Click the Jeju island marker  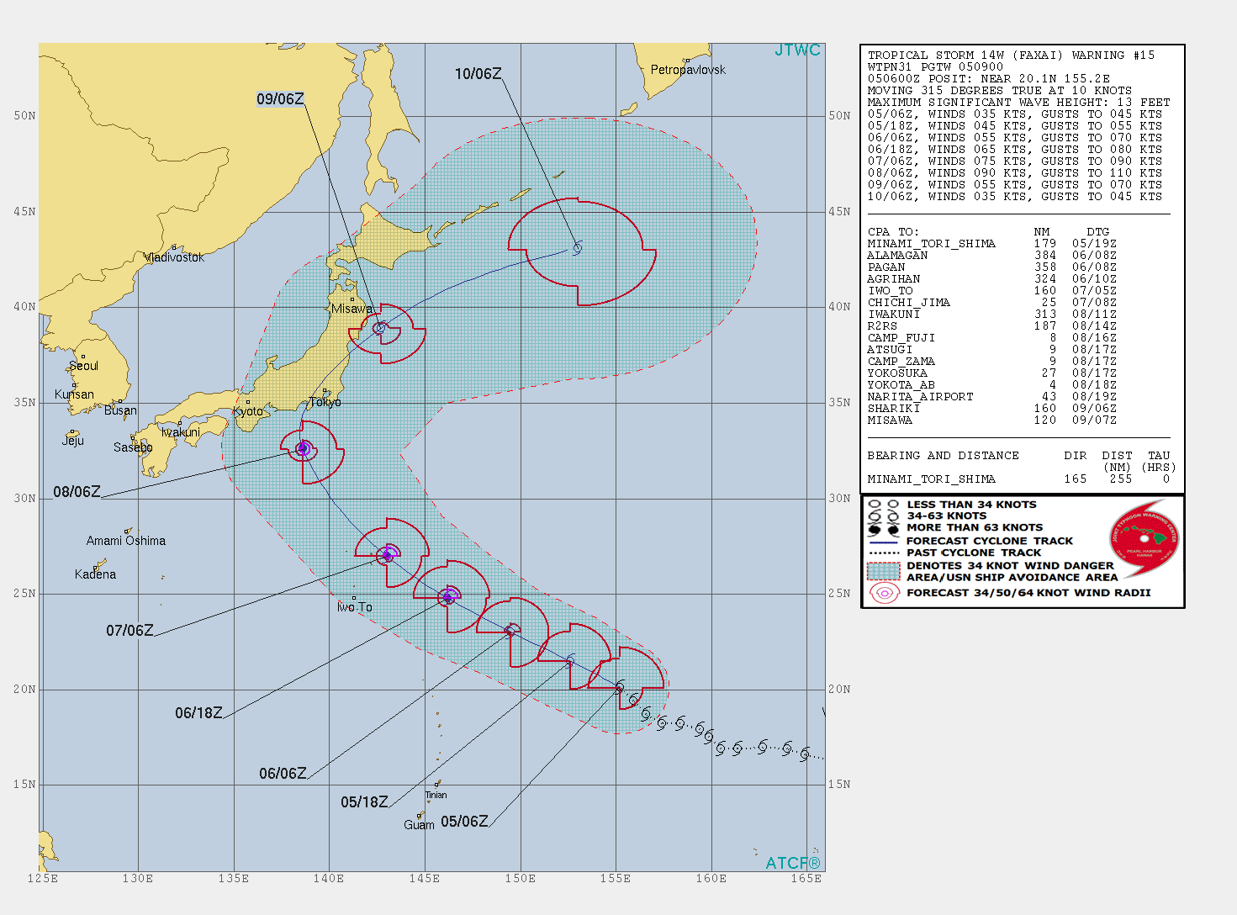(73, 432)
